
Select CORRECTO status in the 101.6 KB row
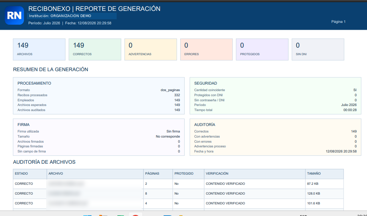(24, 203)
